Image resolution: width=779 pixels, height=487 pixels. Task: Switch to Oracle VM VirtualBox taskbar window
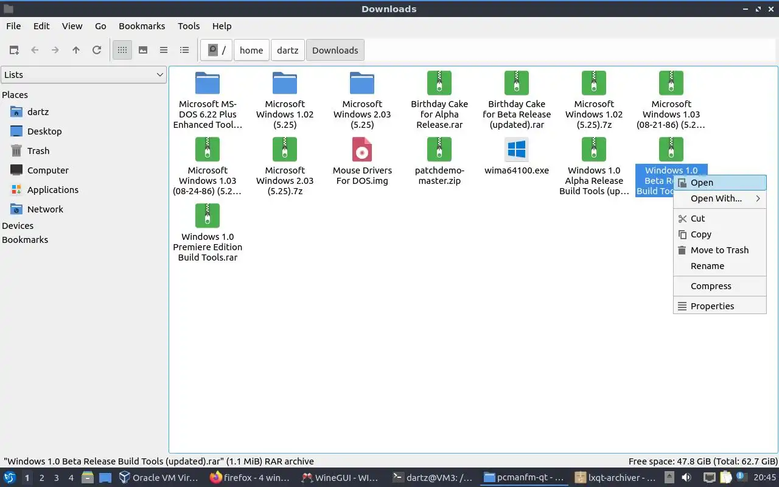coord(160,478)
